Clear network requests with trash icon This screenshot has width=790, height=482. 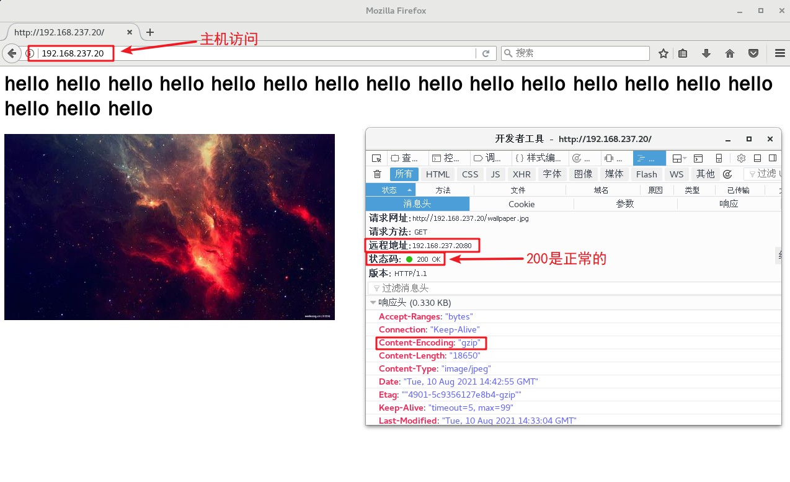pyautogui.click(x=377, y=174)
